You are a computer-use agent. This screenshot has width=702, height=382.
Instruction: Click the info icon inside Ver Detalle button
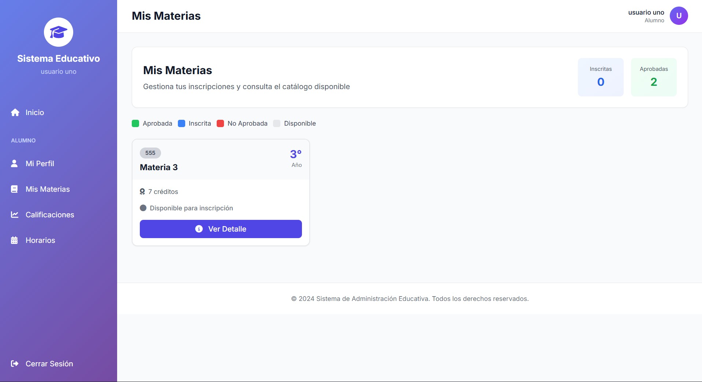[x=199, y=229]
